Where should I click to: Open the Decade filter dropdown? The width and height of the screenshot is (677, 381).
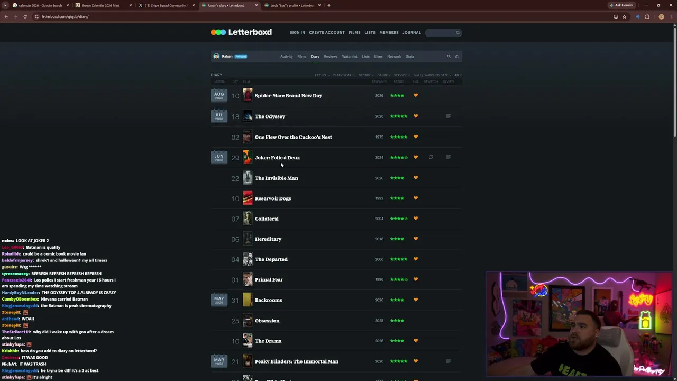click(x=367, y=75)
